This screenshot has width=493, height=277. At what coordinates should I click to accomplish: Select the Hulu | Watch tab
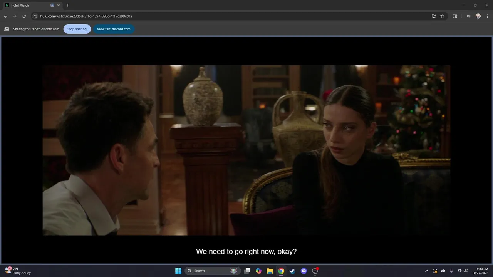pos(33,5)
